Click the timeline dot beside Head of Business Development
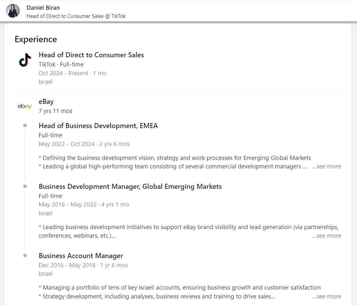The image size is (357, 305). point(25,126)
